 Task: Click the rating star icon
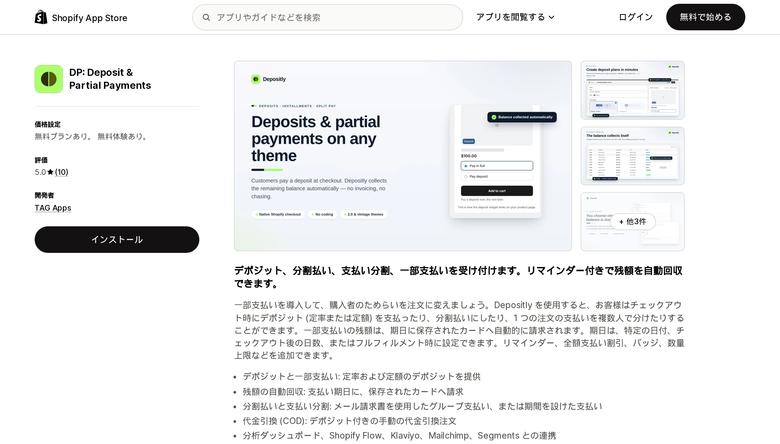coord(50,172)
